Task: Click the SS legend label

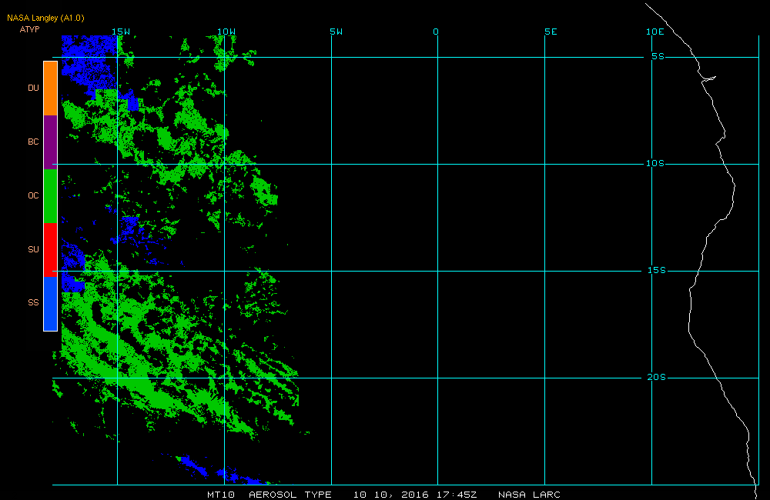Action: pos(33,302)
